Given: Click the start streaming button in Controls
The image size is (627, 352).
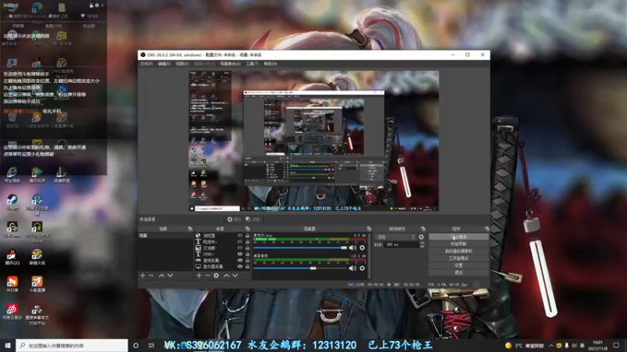Looking at the screenshot, I should click(458, 237).
